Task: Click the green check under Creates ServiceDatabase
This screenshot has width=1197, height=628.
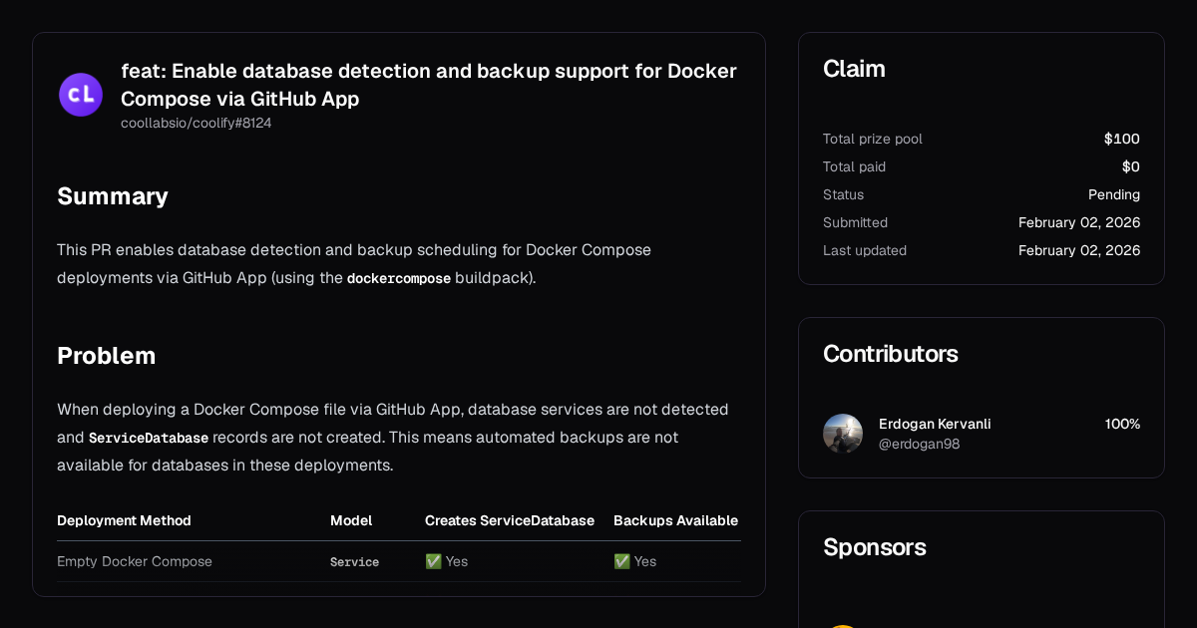Action: 433,561
